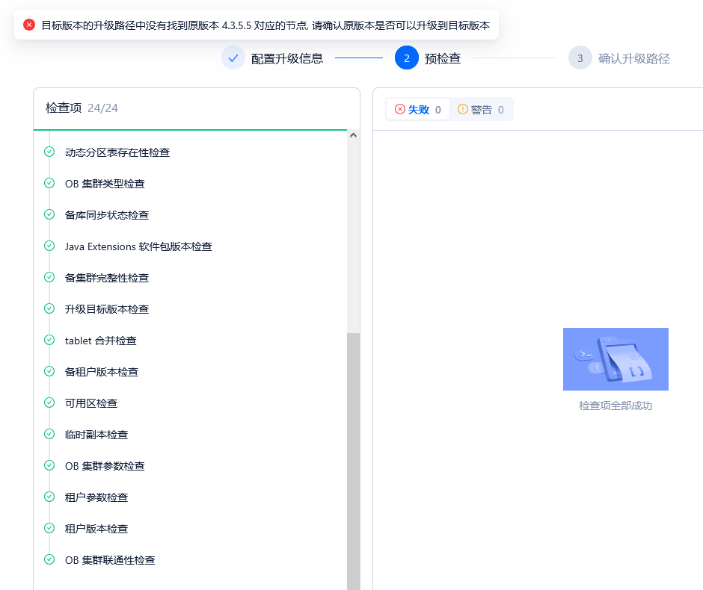Click the green check beside OB 集群类型检查
Screen dimensions: 703x590
49,184
